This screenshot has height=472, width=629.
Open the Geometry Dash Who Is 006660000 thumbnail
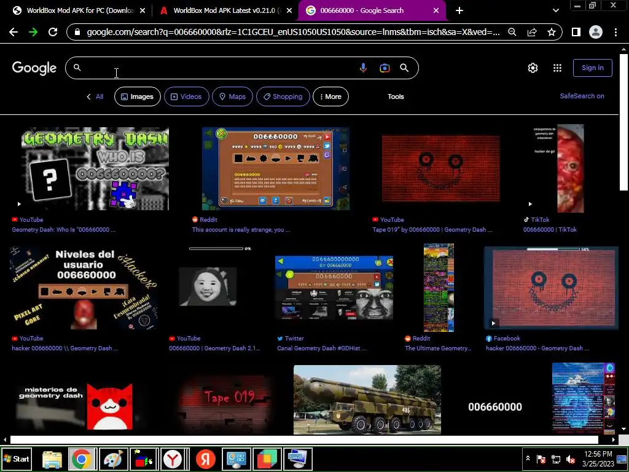point(95,169)
